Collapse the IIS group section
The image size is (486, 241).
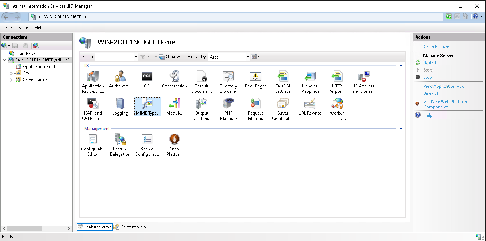coord(401,66)
